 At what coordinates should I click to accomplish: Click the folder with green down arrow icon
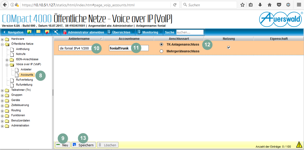(x=29, y=32)
